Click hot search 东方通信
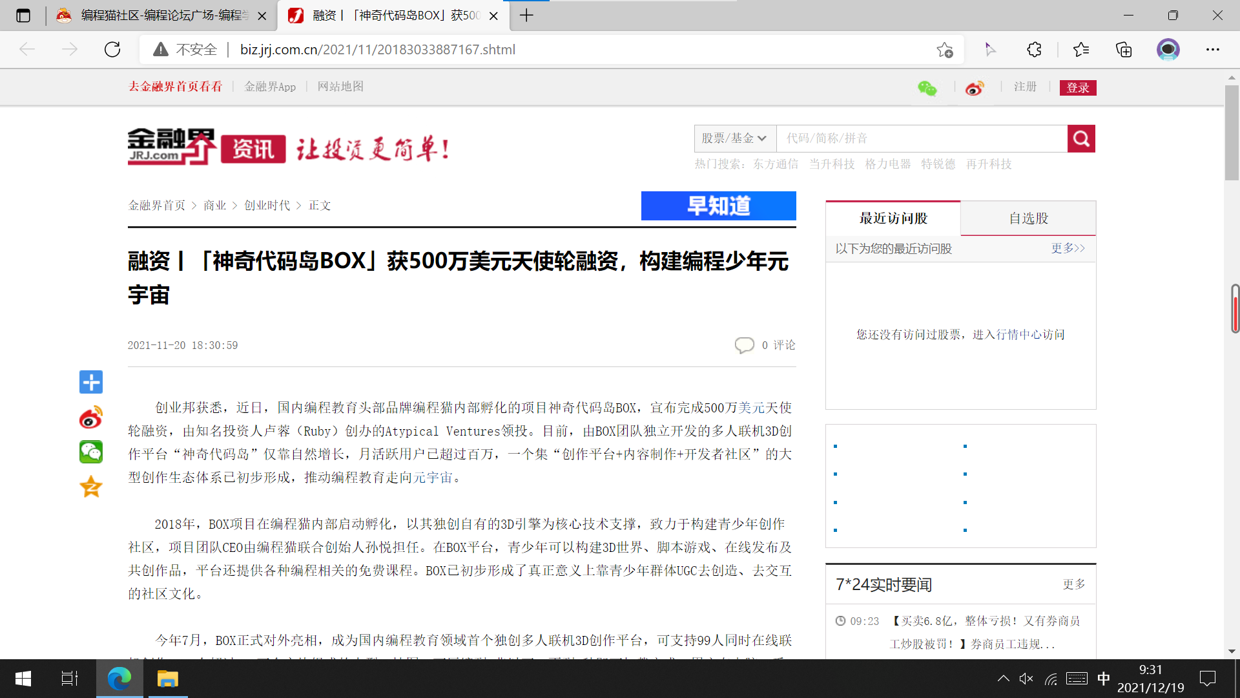1240x698 pixels. (x=776, y=164)
